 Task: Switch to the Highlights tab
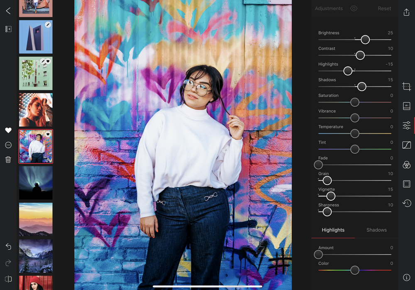click(333, 230)
